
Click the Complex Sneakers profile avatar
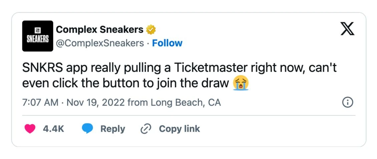(x=38, y=36)
